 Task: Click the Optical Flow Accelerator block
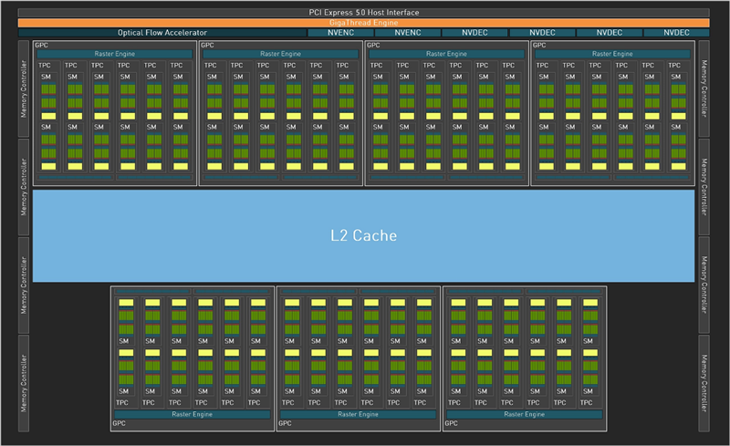pos(162,33)
